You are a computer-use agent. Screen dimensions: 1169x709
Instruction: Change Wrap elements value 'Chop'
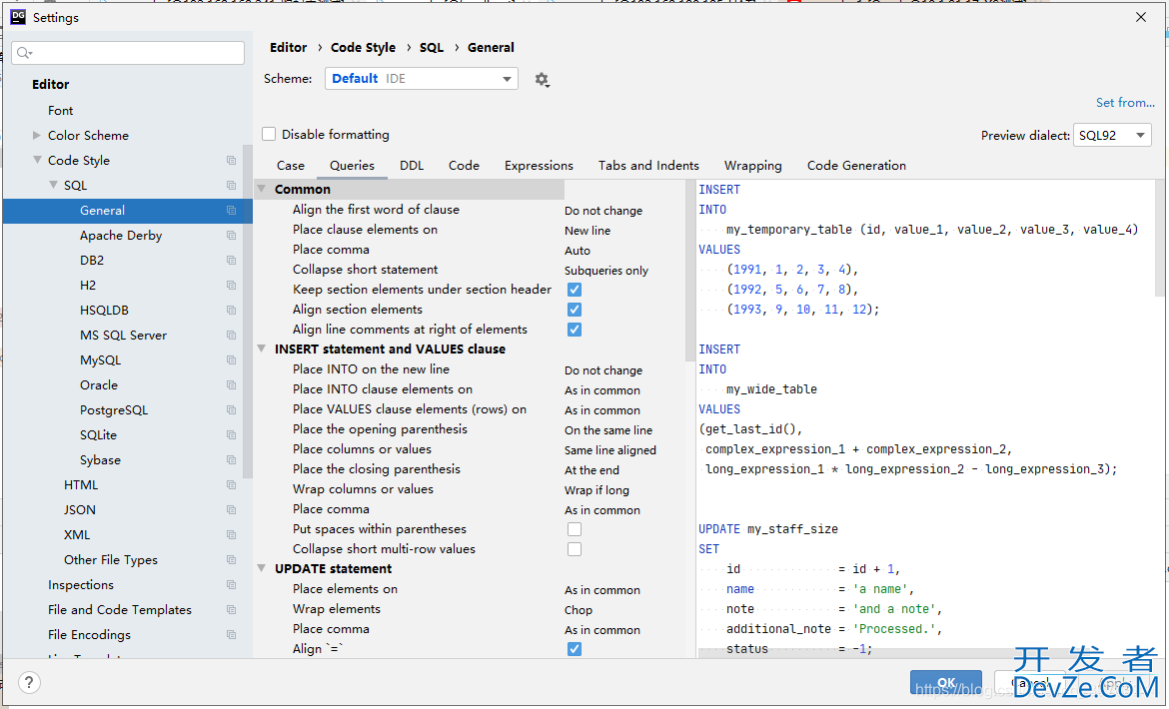(579, 610)
